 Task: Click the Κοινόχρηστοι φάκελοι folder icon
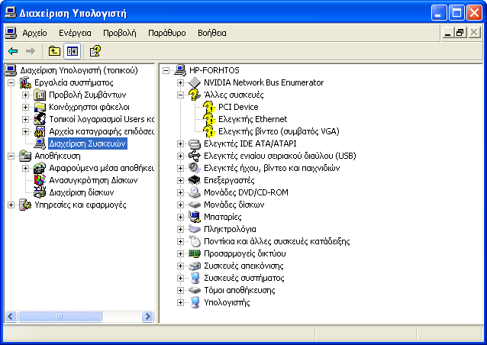(x=40, y=107)
